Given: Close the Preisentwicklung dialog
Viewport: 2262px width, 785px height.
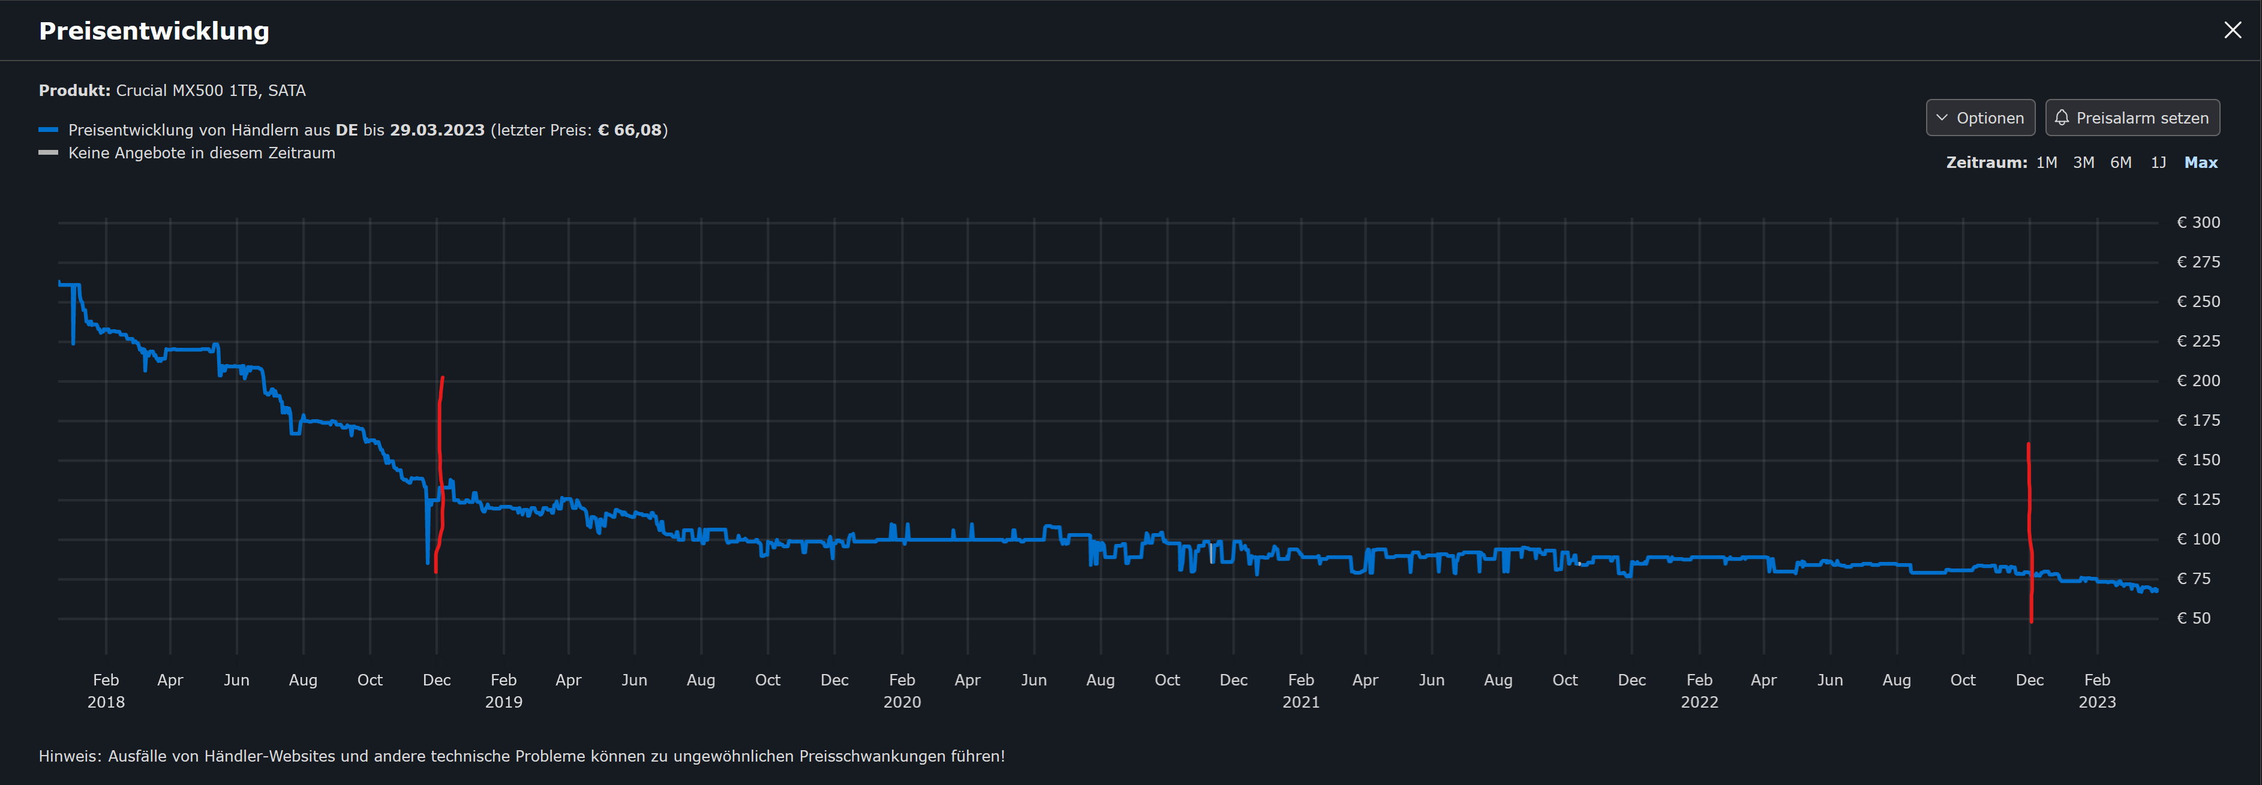Looking at the screenshot, I should (x=2232, y=31).
